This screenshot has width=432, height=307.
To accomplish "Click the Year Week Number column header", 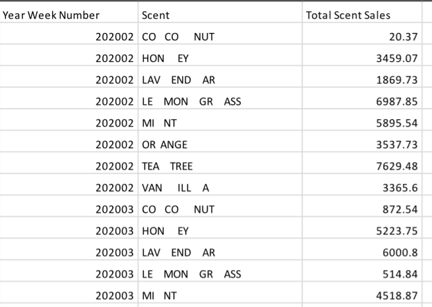I will pos(51,14).
